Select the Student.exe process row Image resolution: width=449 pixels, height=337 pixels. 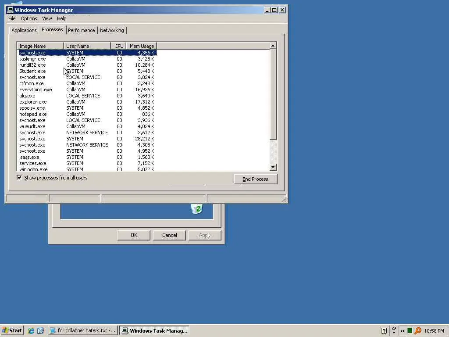(87, 71)
